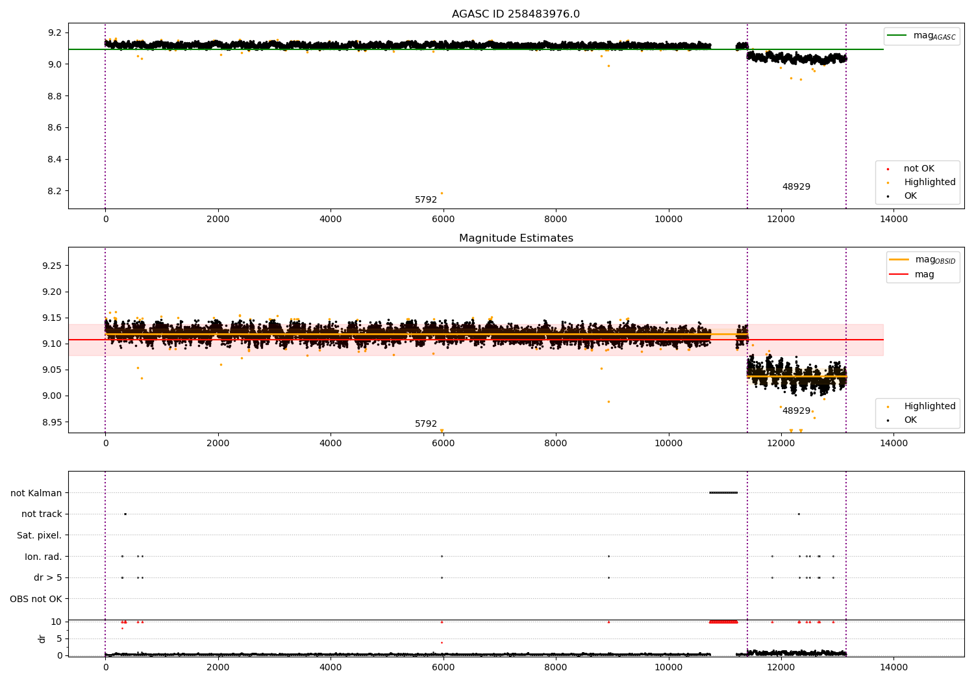This screenshot has height=682, width=974.
Task: Click the '2000' x-axis tick under top plot
Action: point(218,220)
